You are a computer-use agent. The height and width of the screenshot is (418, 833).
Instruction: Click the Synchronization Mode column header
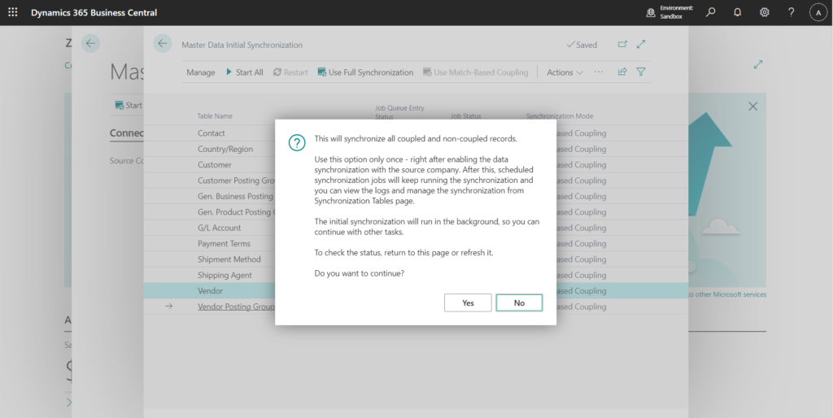point(560,115)
